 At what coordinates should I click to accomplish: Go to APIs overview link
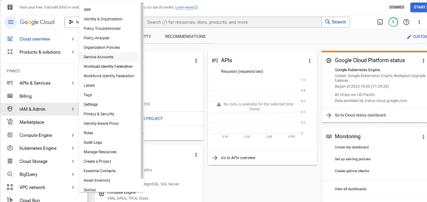pos(238,158)
